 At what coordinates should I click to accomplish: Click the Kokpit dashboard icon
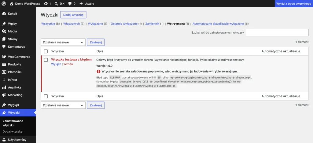tap(4, 14)
